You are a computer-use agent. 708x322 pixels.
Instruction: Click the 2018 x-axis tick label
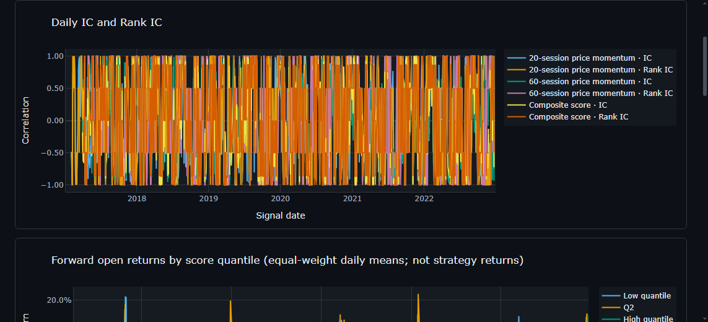(136, 198)
